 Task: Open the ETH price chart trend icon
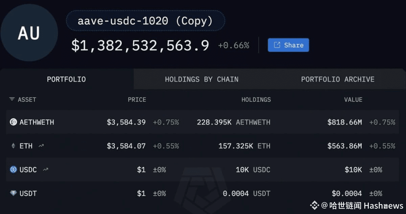click(x=41, y=146)
